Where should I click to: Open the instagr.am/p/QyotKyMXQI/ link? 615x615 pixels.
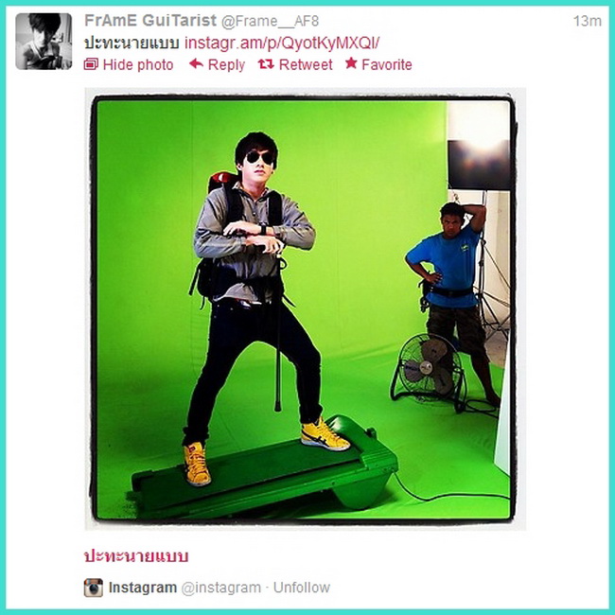pyautogui.click(x=282, y=44)
